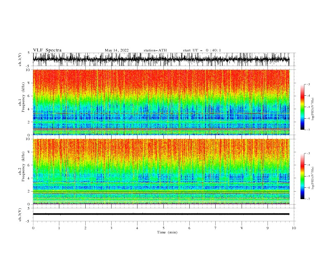Click the final time axis label "10"
Viewport: 331px width, 256px height.
[x=294, y=228]
